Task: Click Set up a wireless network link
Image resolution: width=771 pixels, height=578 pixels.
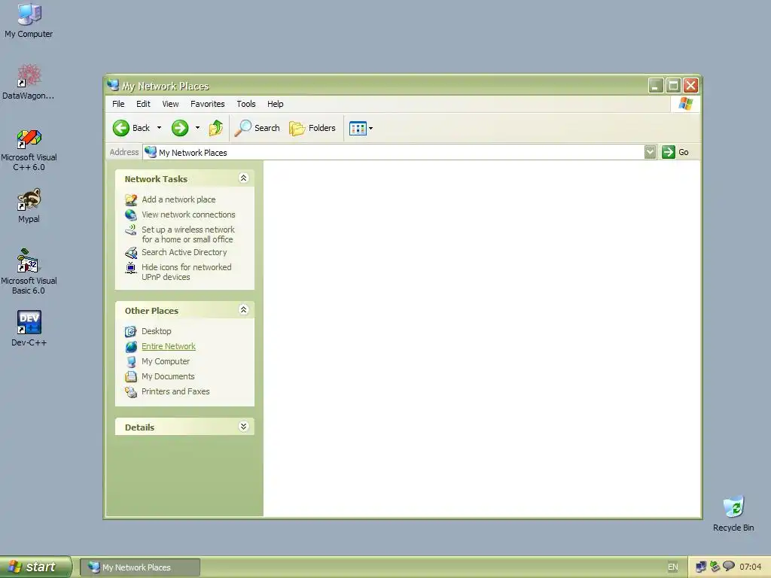Action: [x=187, y=235]
